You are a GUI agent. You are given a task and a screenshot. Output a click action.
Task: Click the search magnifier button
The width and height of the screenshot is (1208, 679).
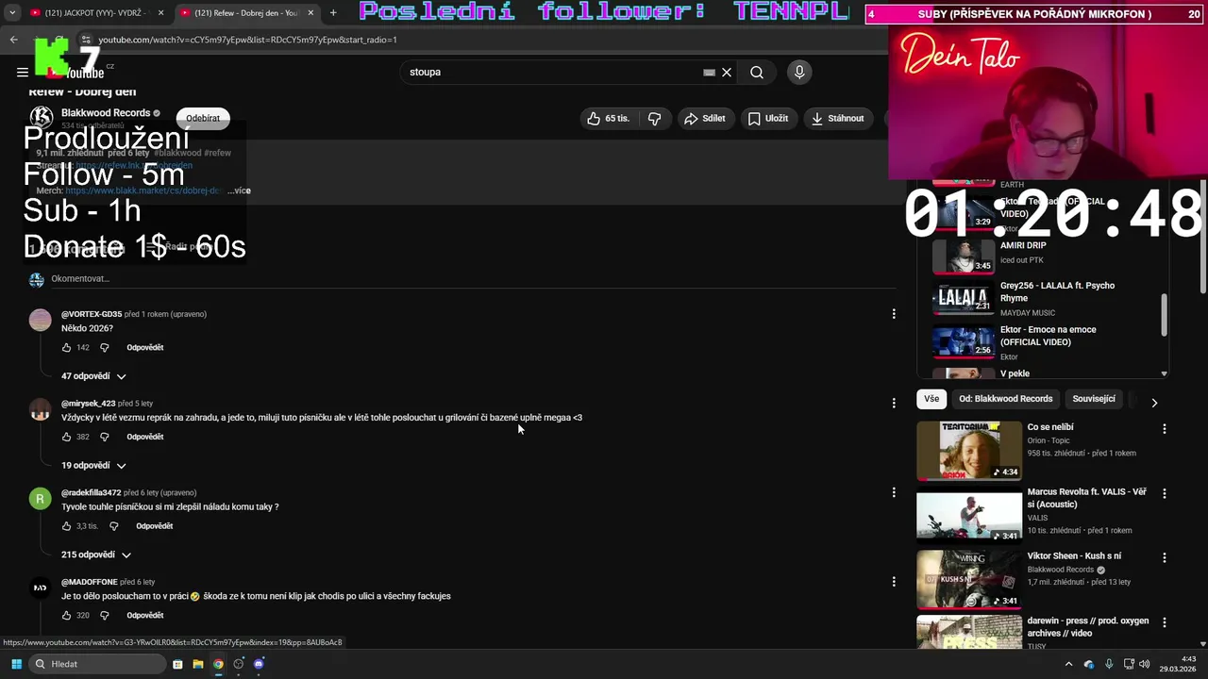(757, 72)
